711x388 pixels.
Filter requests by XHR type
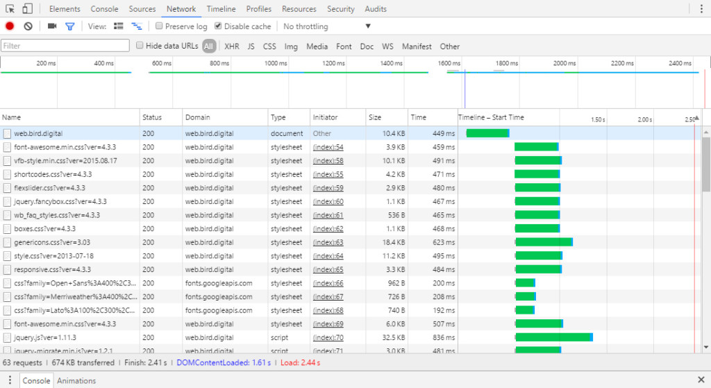[231, 47]
